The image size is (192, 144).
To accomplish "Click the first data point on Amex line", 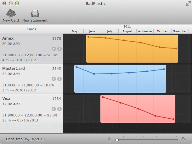I will coord(88,37).
